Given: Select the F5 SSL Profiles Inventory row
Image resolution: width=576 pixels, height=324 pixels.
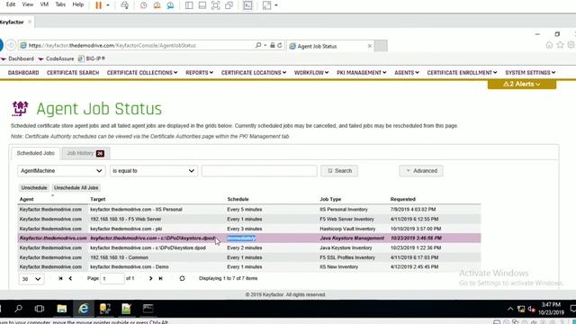Looking at the screenshot, I should pos(249,257).
